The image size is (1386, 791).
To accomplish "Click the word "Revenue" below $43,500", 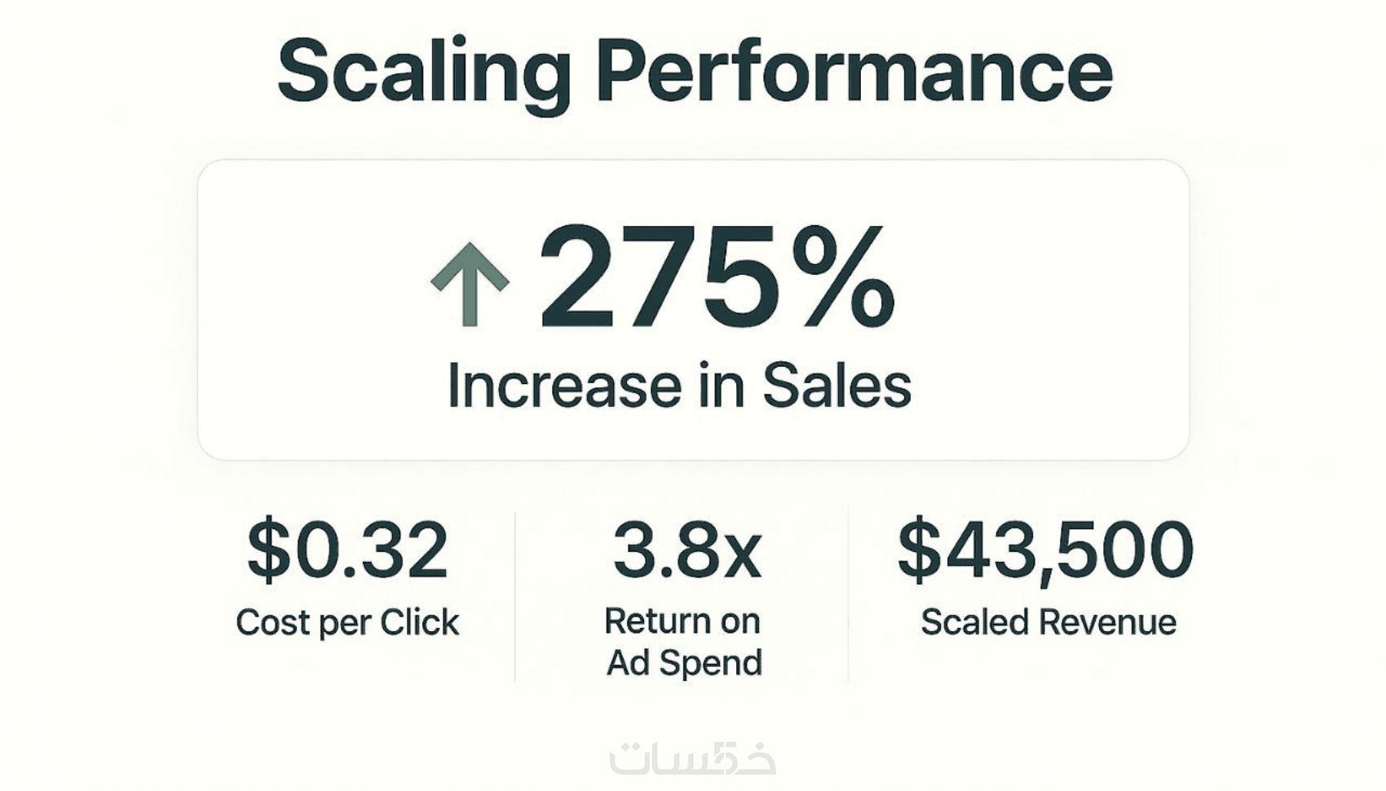I will 1107,622.
